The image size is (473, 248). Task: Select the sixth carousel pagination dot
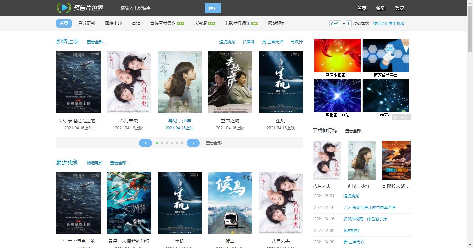coord(182,143)
